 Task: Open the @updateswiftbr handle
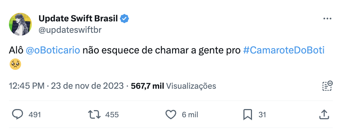click(70, 30)
